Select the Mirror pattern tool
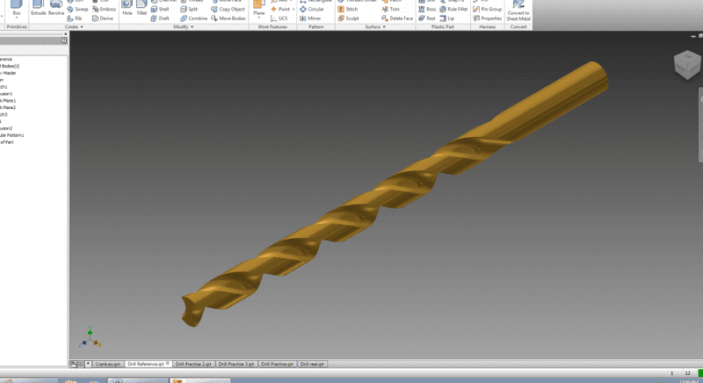This screenshot has width=703, height=383. 310,18
